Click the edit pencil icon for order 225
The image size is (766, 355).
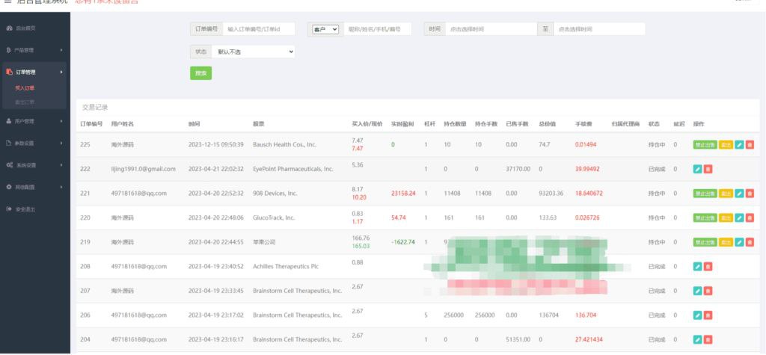click(x=739, y=144)
